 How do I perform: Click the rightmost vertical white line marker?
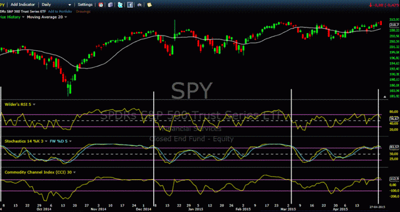point(378,147)
